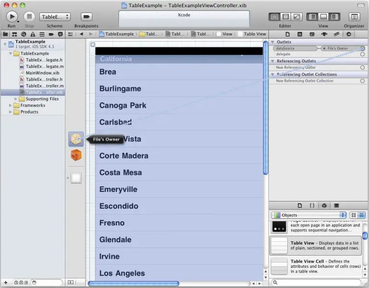Remove the File's Owner dataSource connection
The width and height of the screenshot is (369, 288).
(324, 49)
